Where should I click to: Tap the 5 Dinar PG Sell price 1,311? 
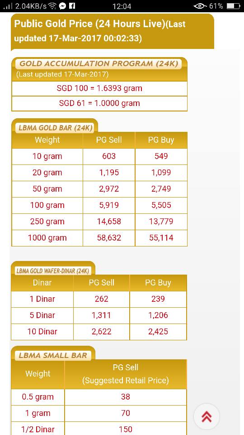pyautogui.click(x=101, y=315)
